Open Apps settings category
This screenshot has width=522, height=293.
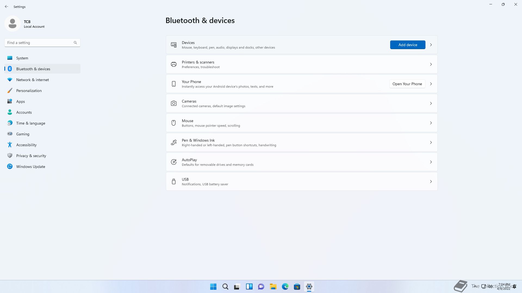[x=42, y=101]
